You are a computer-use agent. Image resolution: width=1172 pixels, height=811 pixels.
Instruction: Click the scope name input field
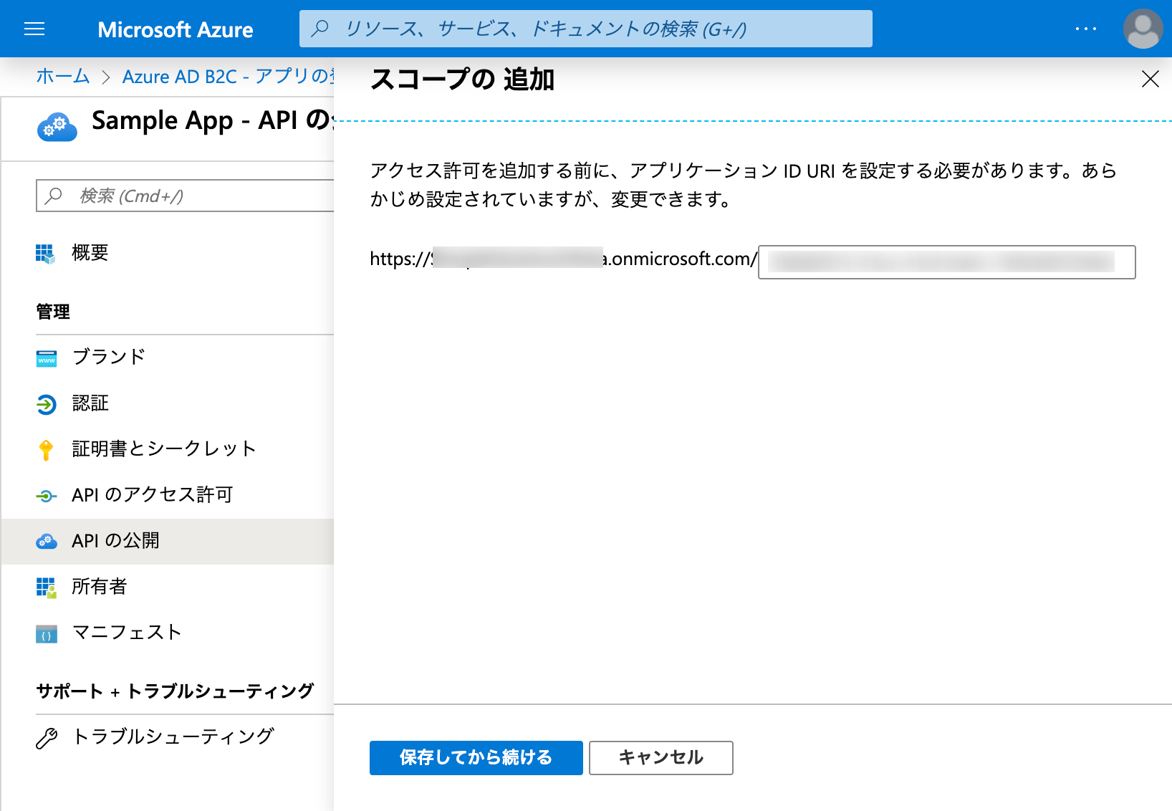pos(946,263)
